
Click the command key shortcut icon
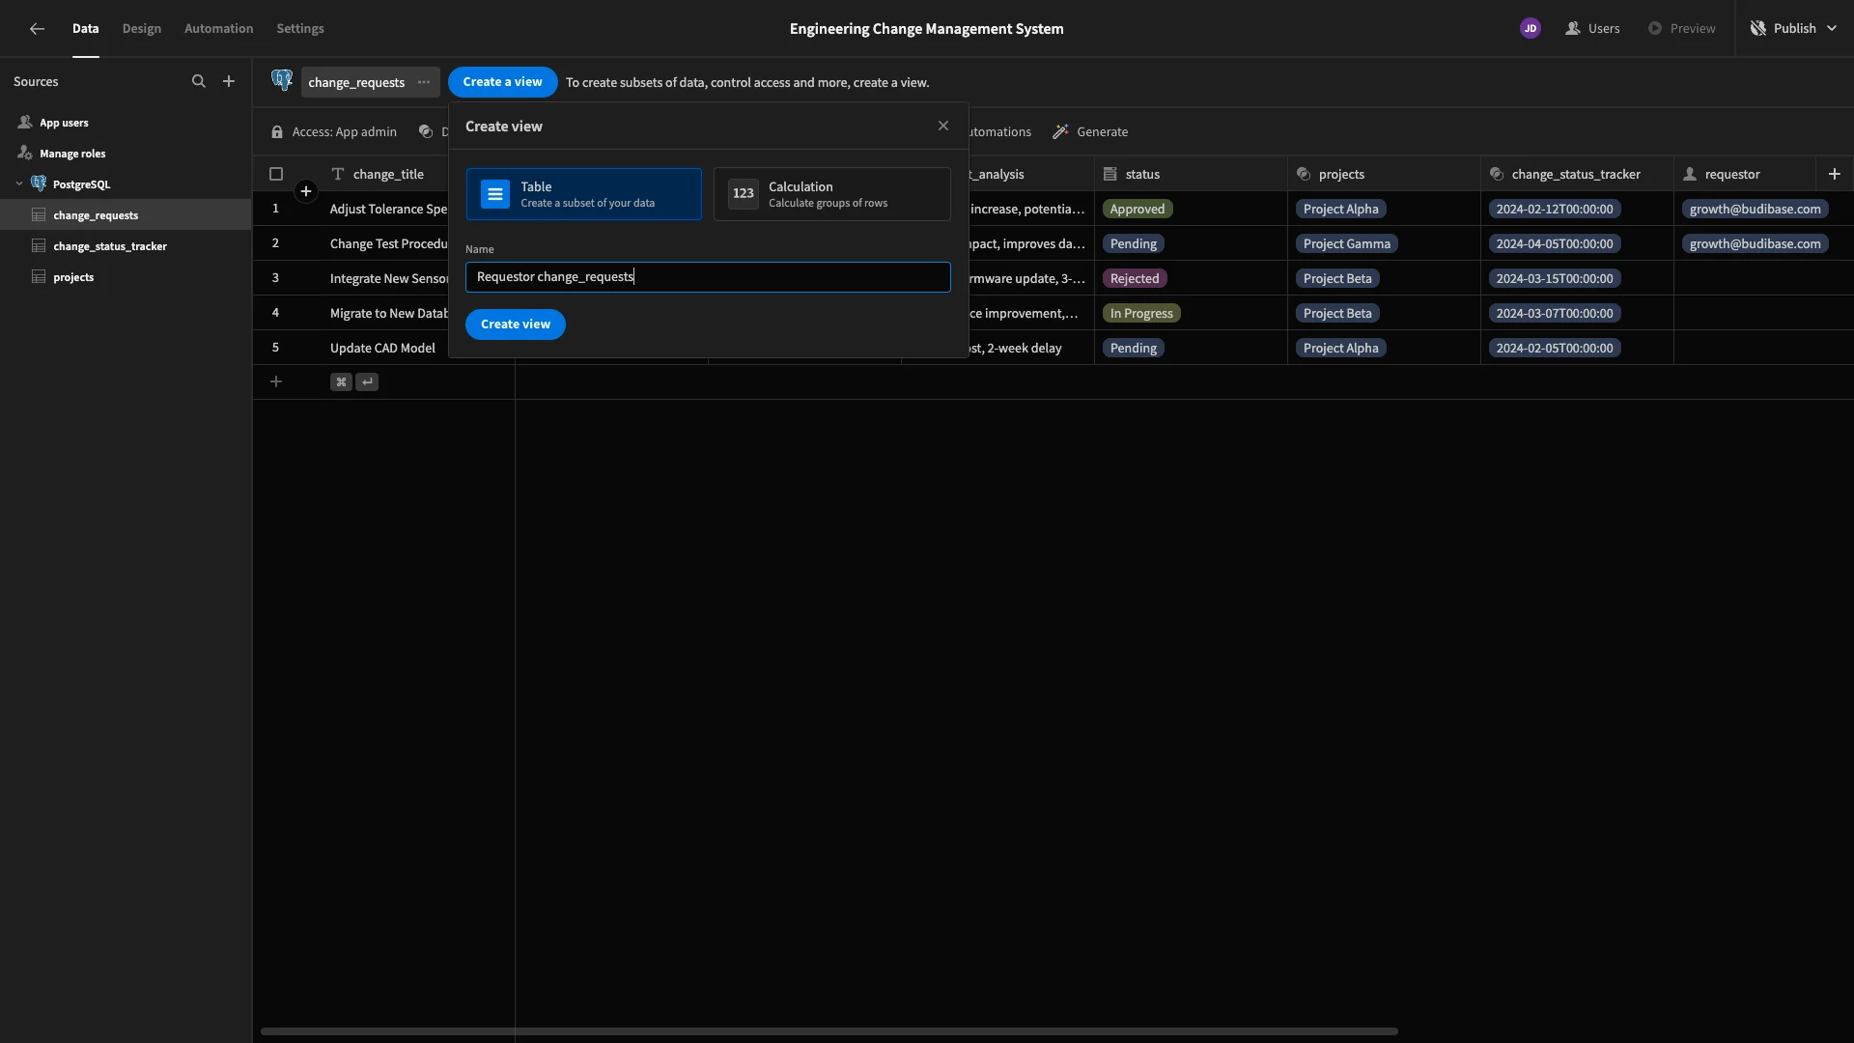pos(341,382)
